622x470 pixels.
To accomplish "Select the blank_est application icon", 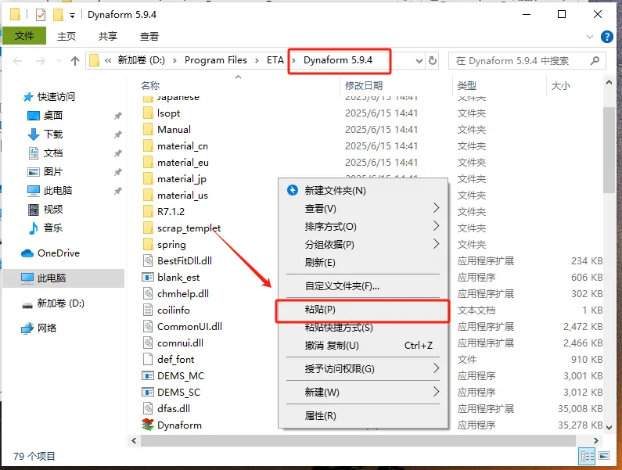I will (x=148, y=277).
